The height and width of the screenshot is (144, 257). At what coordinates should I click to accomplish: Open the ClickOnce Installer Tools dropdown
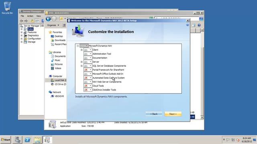pos(88,90)
